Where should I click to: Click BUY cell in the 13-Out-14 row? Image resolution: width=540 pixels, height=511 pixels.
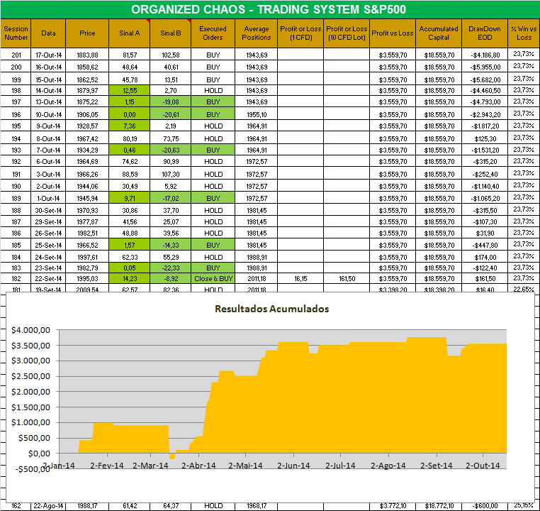coord(213,102)
